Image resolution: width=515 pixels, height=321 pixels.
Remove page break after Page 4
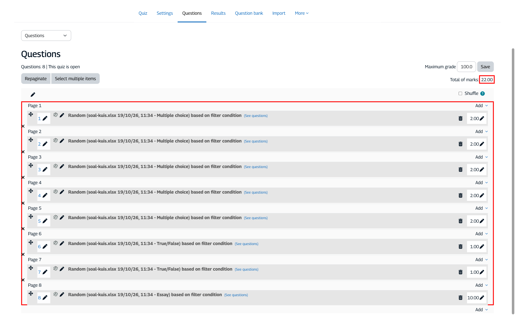[x=23, y=203]
